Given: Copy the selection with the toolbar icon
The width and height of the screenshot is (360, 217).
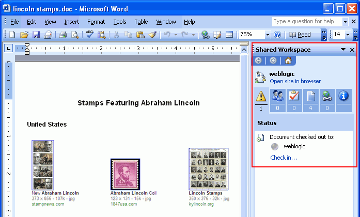Looking at the screenshot, I should [128, 35].
